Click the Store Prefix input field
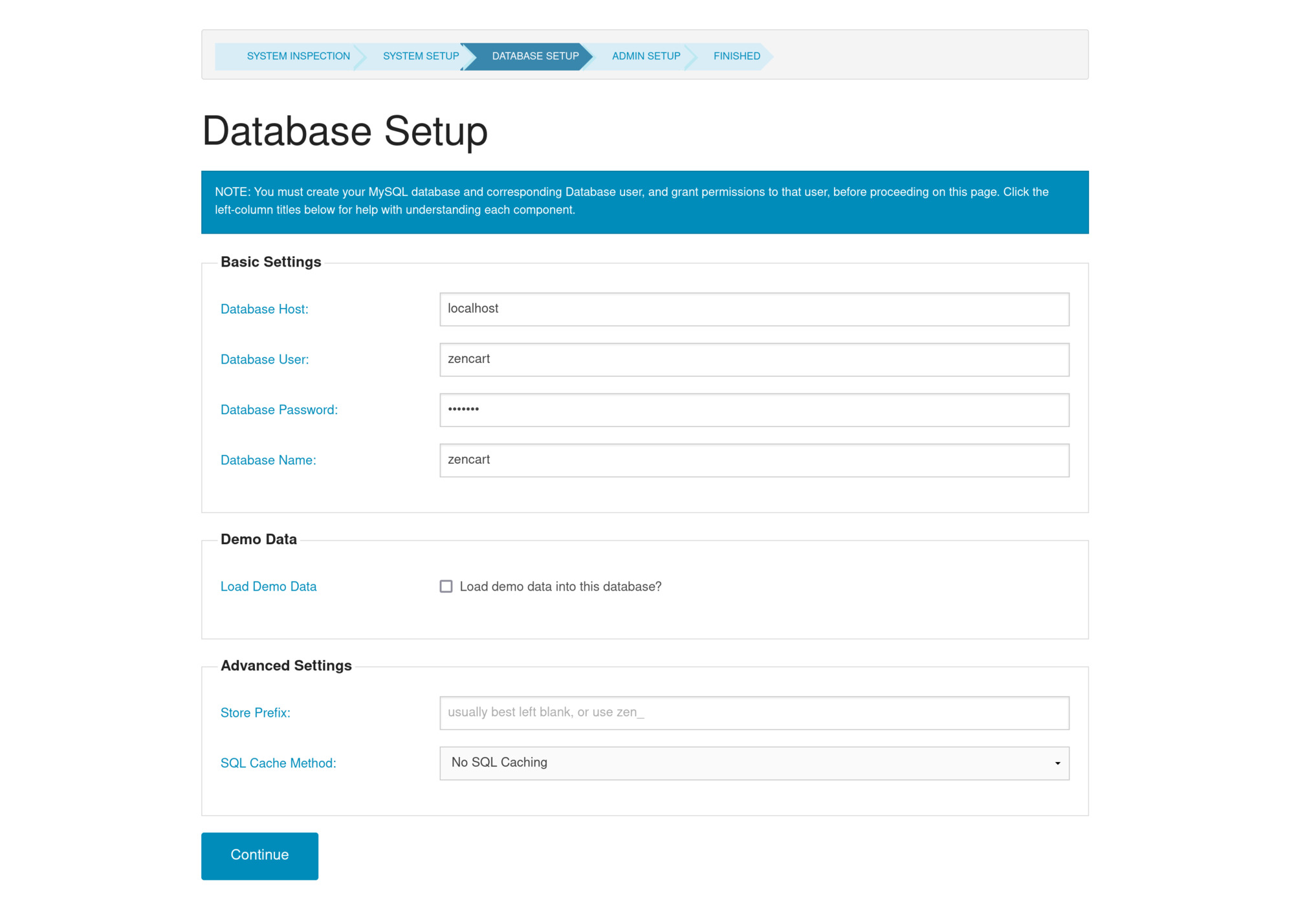Viewport: 1294px width, 909px height. tap(754, 713)
